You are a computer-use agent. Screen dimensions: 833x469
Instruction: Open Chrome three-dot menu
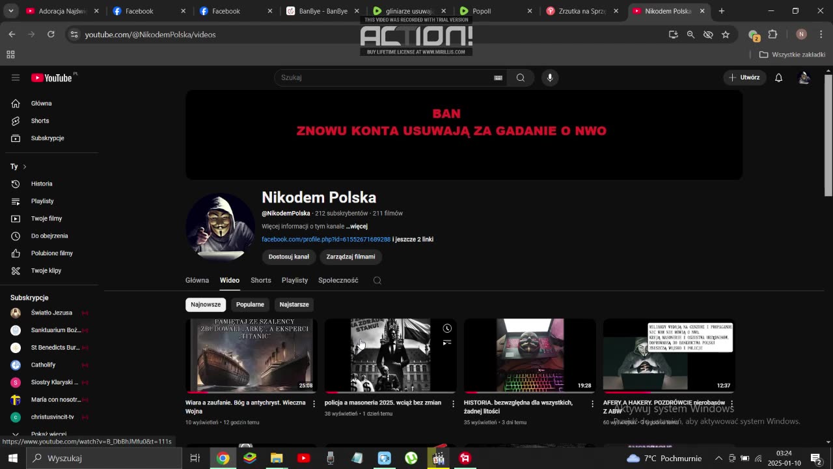click(x=821, y=35)
